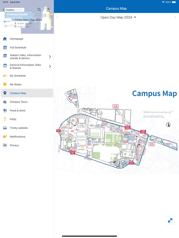Go to the next map arrow
Viewport: 179px width, 238px height.
point(175,17)
